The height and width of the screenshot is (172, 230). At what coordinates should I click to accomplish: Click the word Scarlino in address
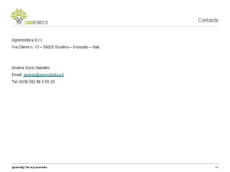click(x=62, y=47)
